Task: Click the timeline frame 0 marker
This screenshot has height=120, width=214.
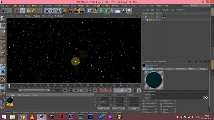Action: point(9,86)
